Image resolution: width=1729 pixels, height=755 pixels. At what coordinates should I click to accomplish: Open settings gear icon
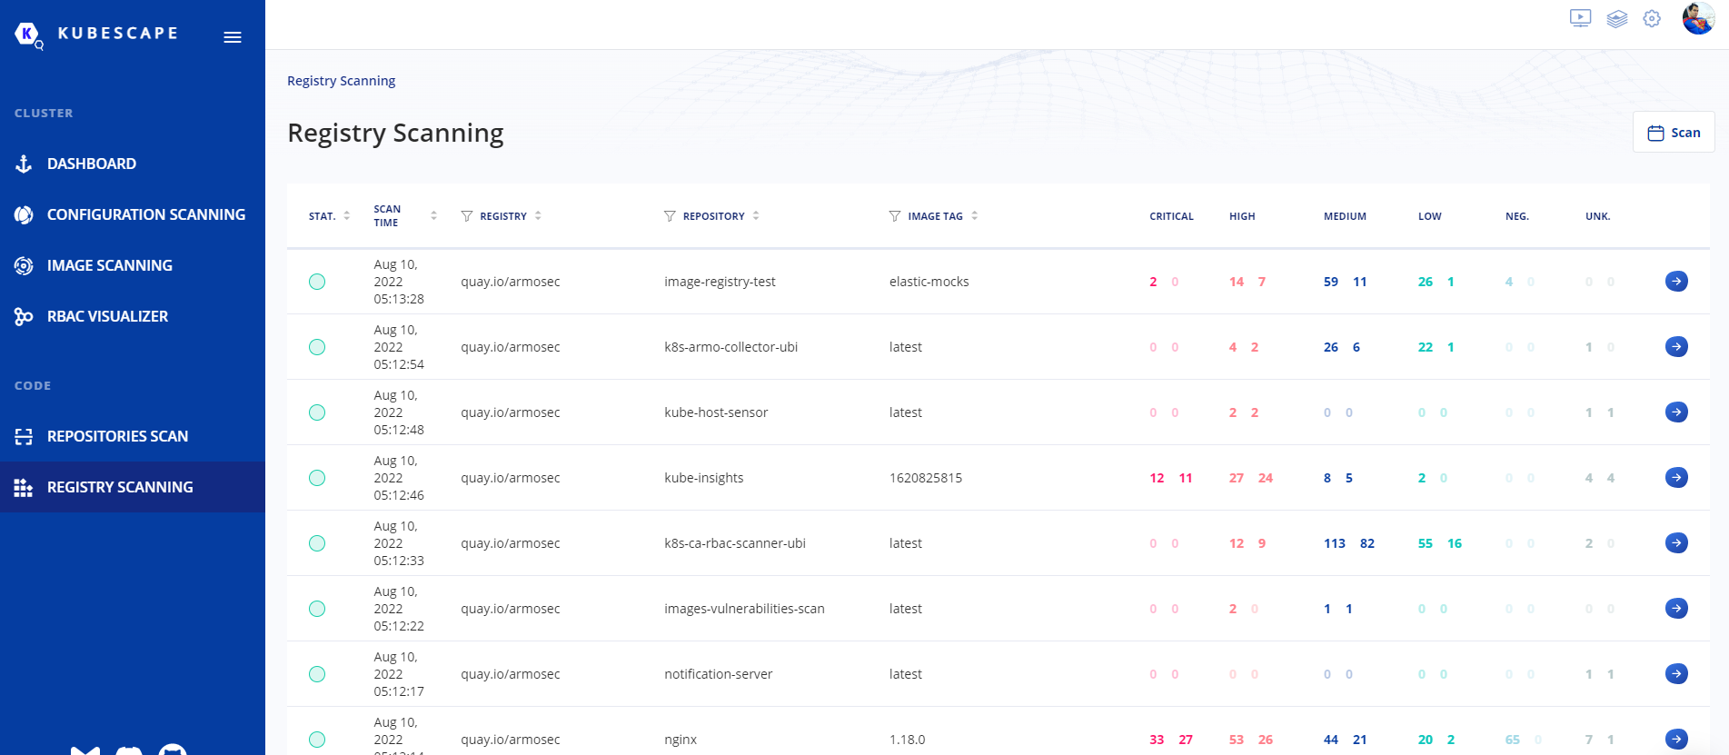click(x=1652, y=18)
